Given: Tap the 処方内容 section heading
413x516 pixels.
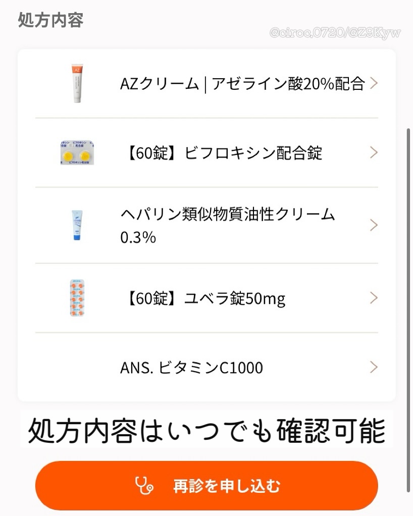Looking at the screenshot, I should pyautogui.click(x=50, y=20).
